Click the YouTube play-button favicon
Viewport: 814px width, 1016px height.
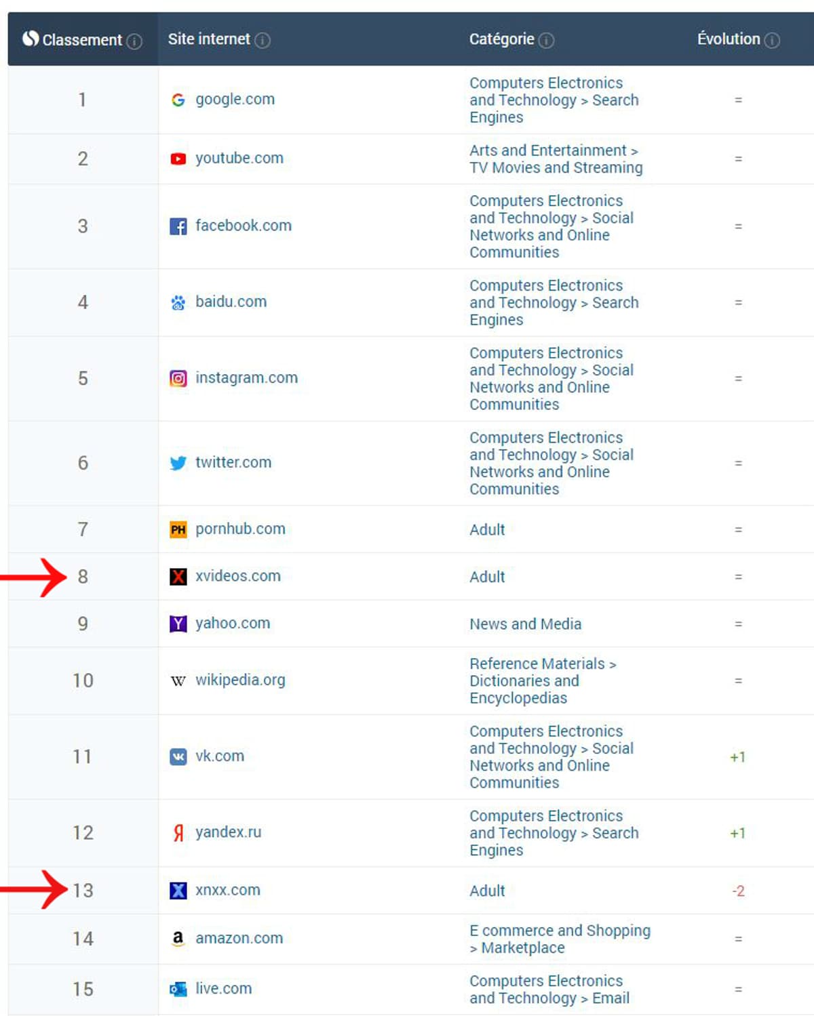point(178,159)
